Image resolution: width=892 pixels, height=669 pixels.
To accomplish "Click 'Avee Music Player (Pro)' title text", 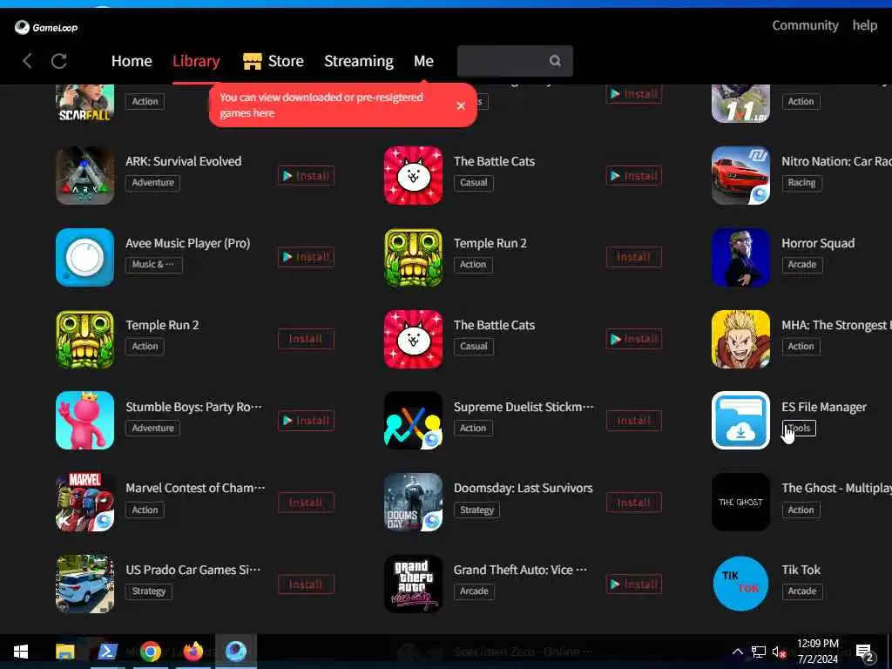I will [x=188, y=244].
